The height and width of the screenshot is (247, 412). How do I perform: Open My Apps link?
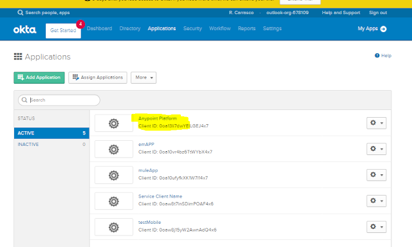pyautogui.click(x=372, y=28)
